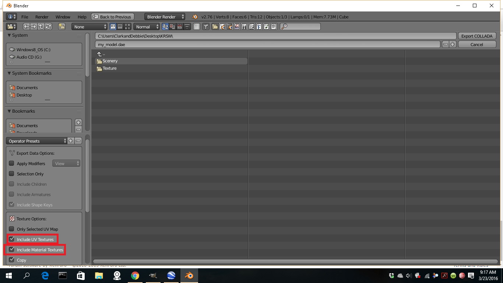Viewport: 503px width, 283px height.
Task: Go to the parent directory using the up arrow icon
Action: (41, 27)
